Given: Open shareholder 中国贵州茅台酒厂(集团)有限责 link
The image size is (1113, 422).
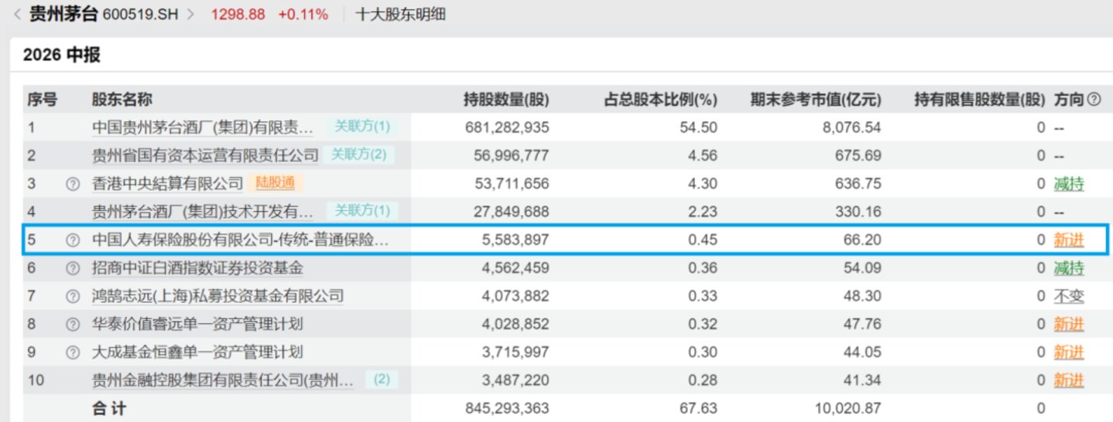Looking at the screenshot, I should 203,128.
